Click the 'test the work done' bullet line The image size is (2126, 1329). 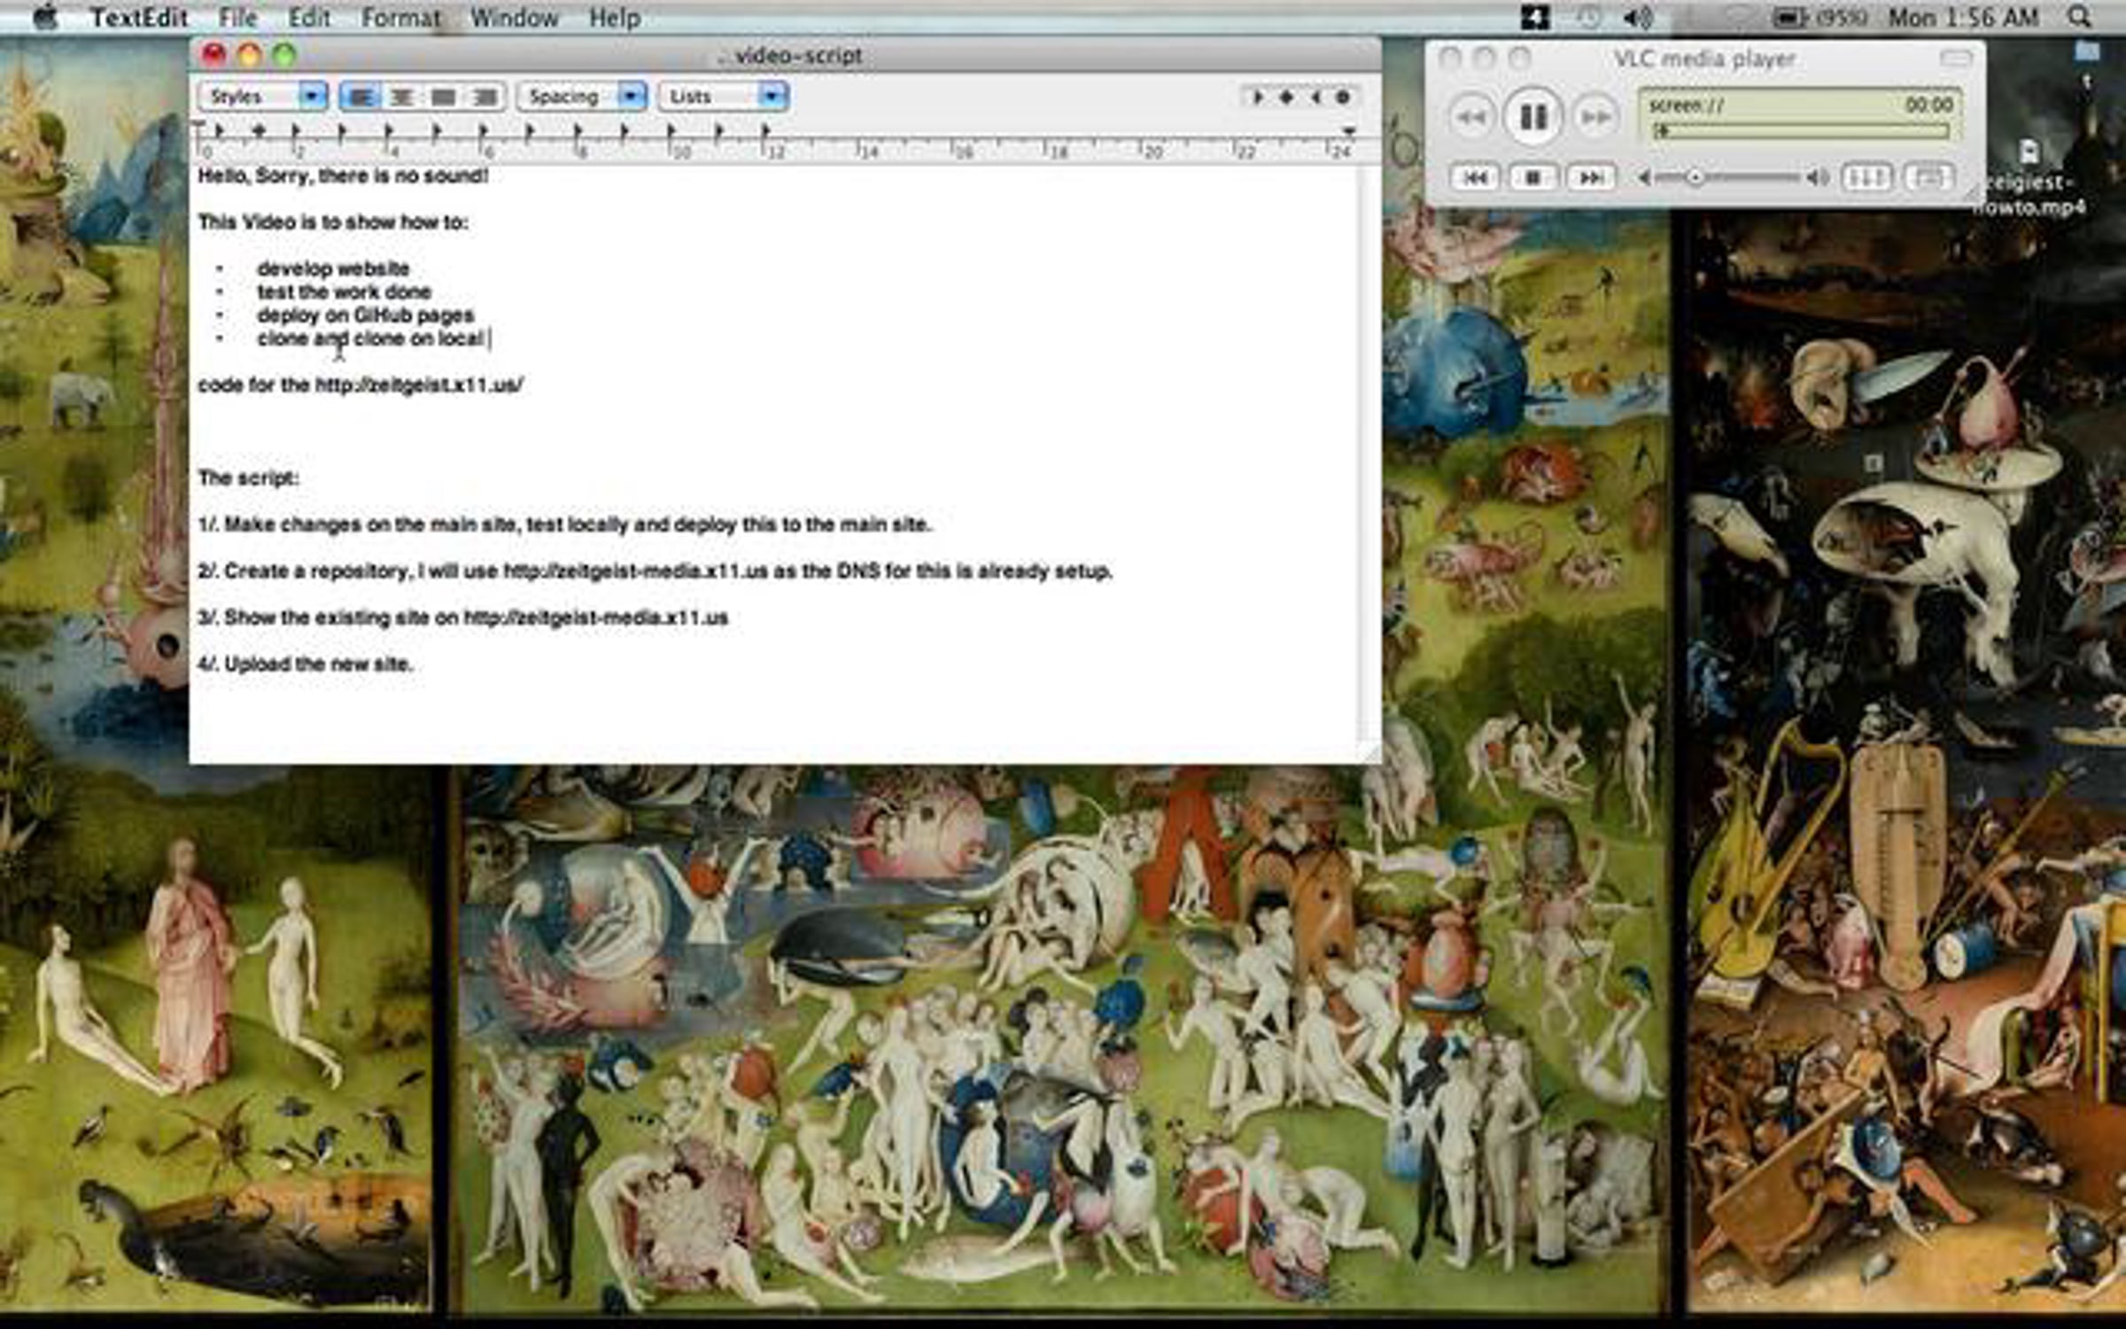point(344,291)
